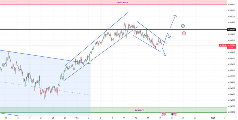Click the red circle marker below the black line
Image resolution: width=238 pixels, height=120 pixels.
pyautogui.click(x=184, y=33)
